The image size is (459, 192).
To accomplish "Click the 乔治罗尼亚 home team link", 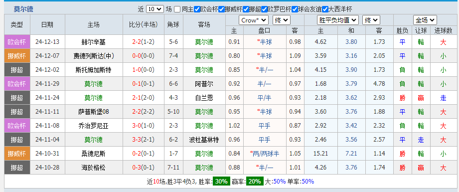I will click(94, 126).
